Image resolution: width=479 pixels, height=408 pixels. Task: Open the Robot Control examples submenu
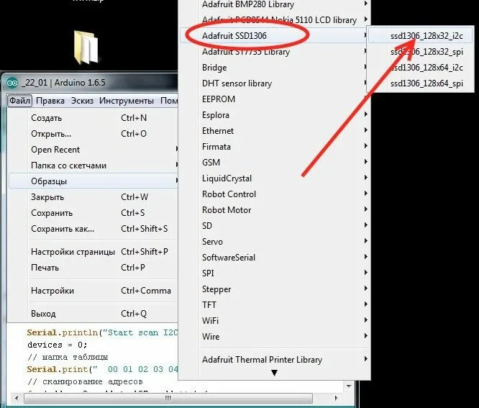pos(275,194)
